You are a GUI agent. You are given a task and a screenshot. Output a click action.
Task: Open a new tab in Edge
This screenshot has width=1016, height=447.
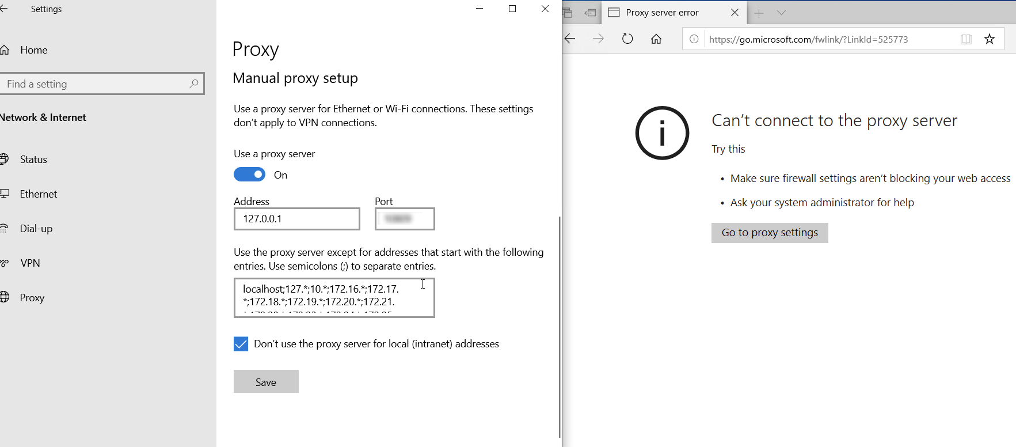[759, 13]
